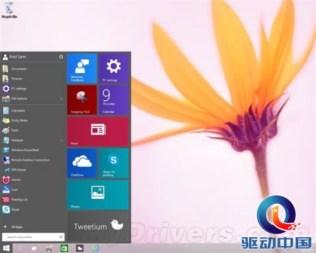316x253 pixels.
Task: Open File Explorer from the taskbar
Action: pos(49,249)
